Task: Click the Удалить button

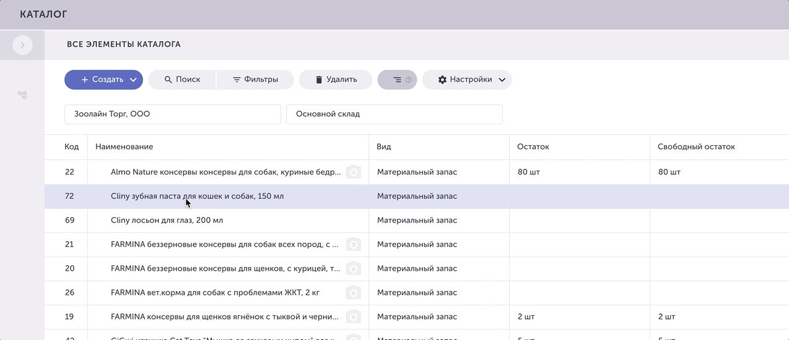Action: (336, 80)
